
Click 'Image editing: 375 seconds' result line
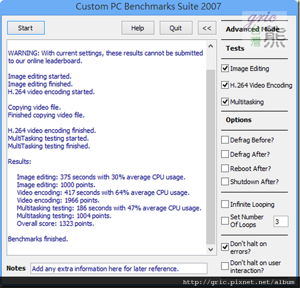click(101, 177)
